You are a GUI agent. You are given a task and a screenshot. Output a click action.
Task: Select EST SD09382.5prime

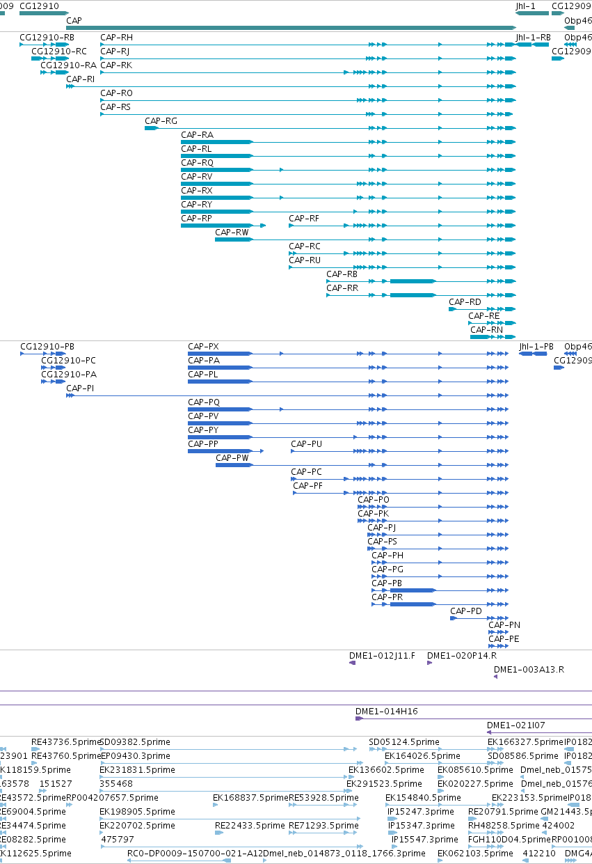(229, 749)
